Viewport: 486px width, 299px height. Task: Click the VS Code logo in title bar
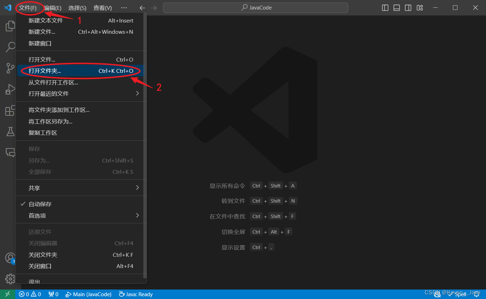pos(8,7)
